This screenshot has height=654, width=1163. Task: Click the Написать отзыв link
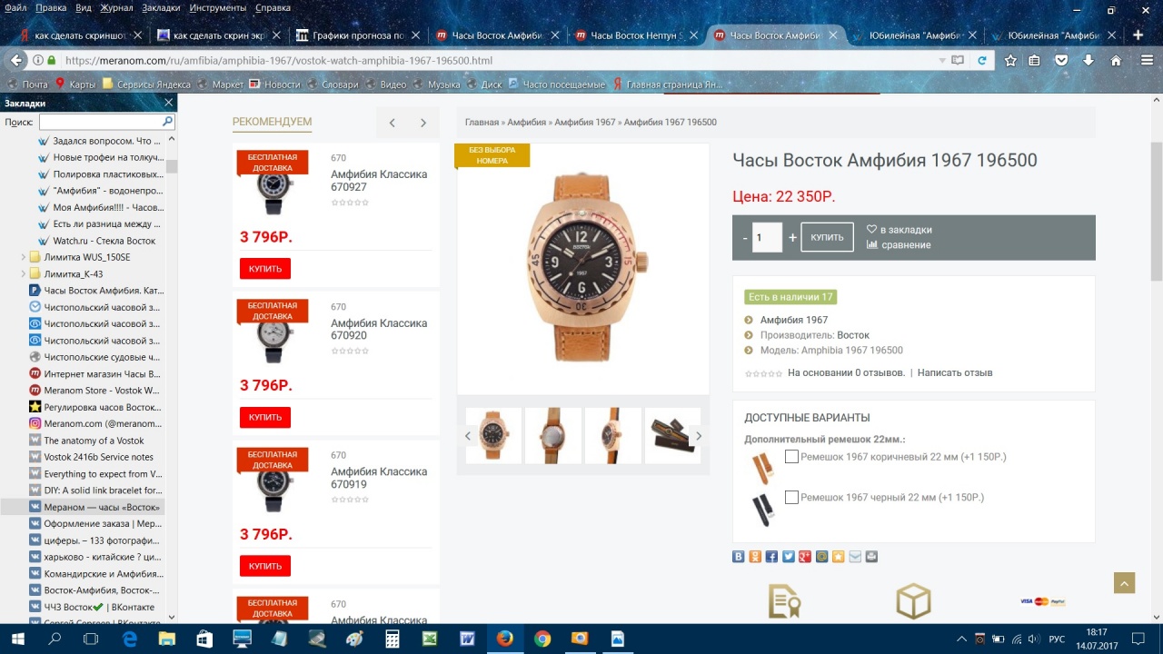[x=954, y=372]
